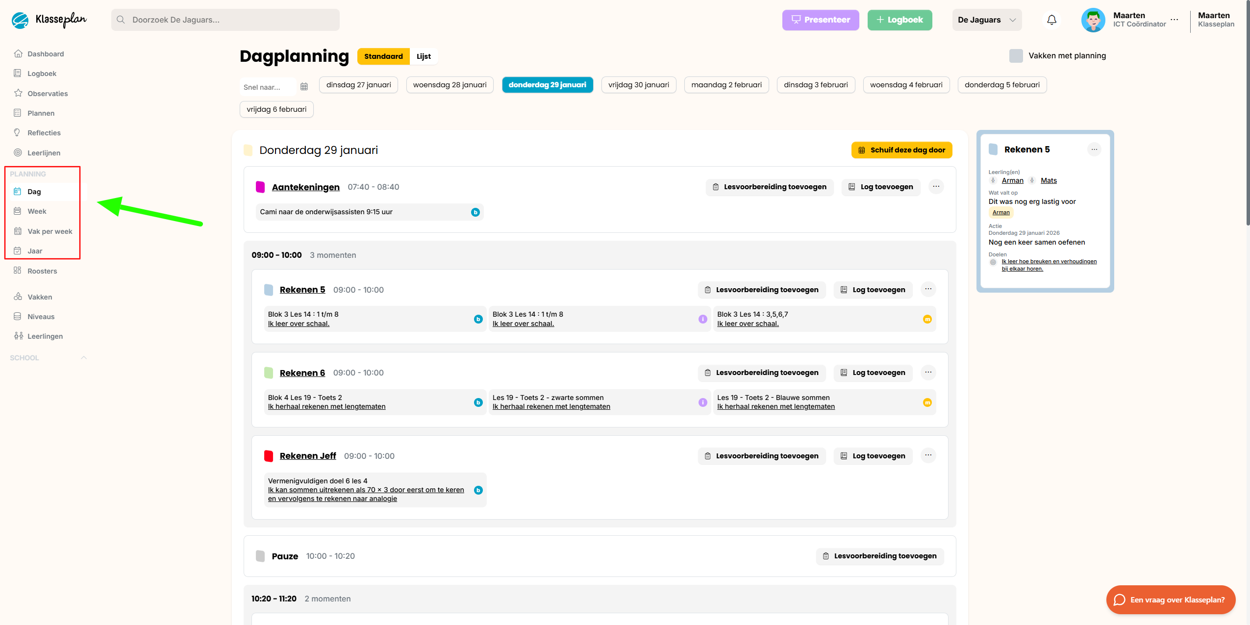Click the user avatar of Maarten
The height and width of the screenshot is (625, 1250).
point(1093,20)
